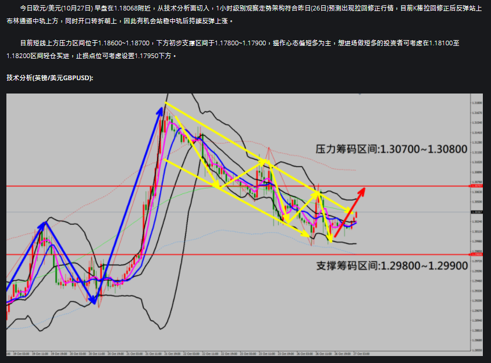Image resolution: width=491 pixels, height=363 pixels.
Task: Click the line starting '目前短线上方压力区间位于1.18600'
Action: pyautogui.click(x=240, y=43)
